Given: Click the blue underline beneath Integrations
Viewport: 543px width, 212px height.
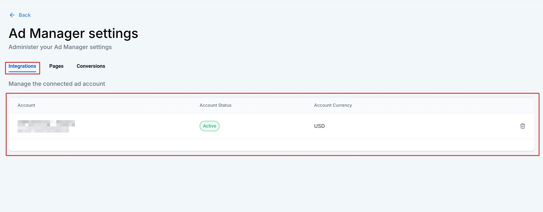Looking at the screenshot, I should pyautogui.click(x=22, y=72).
